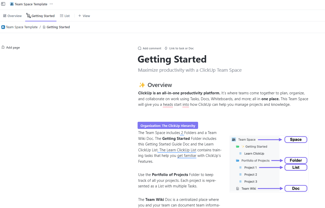Click the speech bubble comment icon
325x208 pixels.
click(x=139, y=48)
